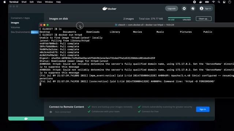Image resolution: width=234 pixels, height=131 pixels.
Task: Click 'Not connected' status text
Action: click(63, 112)
